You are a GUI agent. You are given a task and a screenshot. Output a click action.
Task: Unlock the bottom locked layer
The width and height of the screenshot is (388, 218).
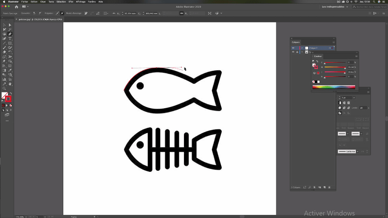(297, 52)
